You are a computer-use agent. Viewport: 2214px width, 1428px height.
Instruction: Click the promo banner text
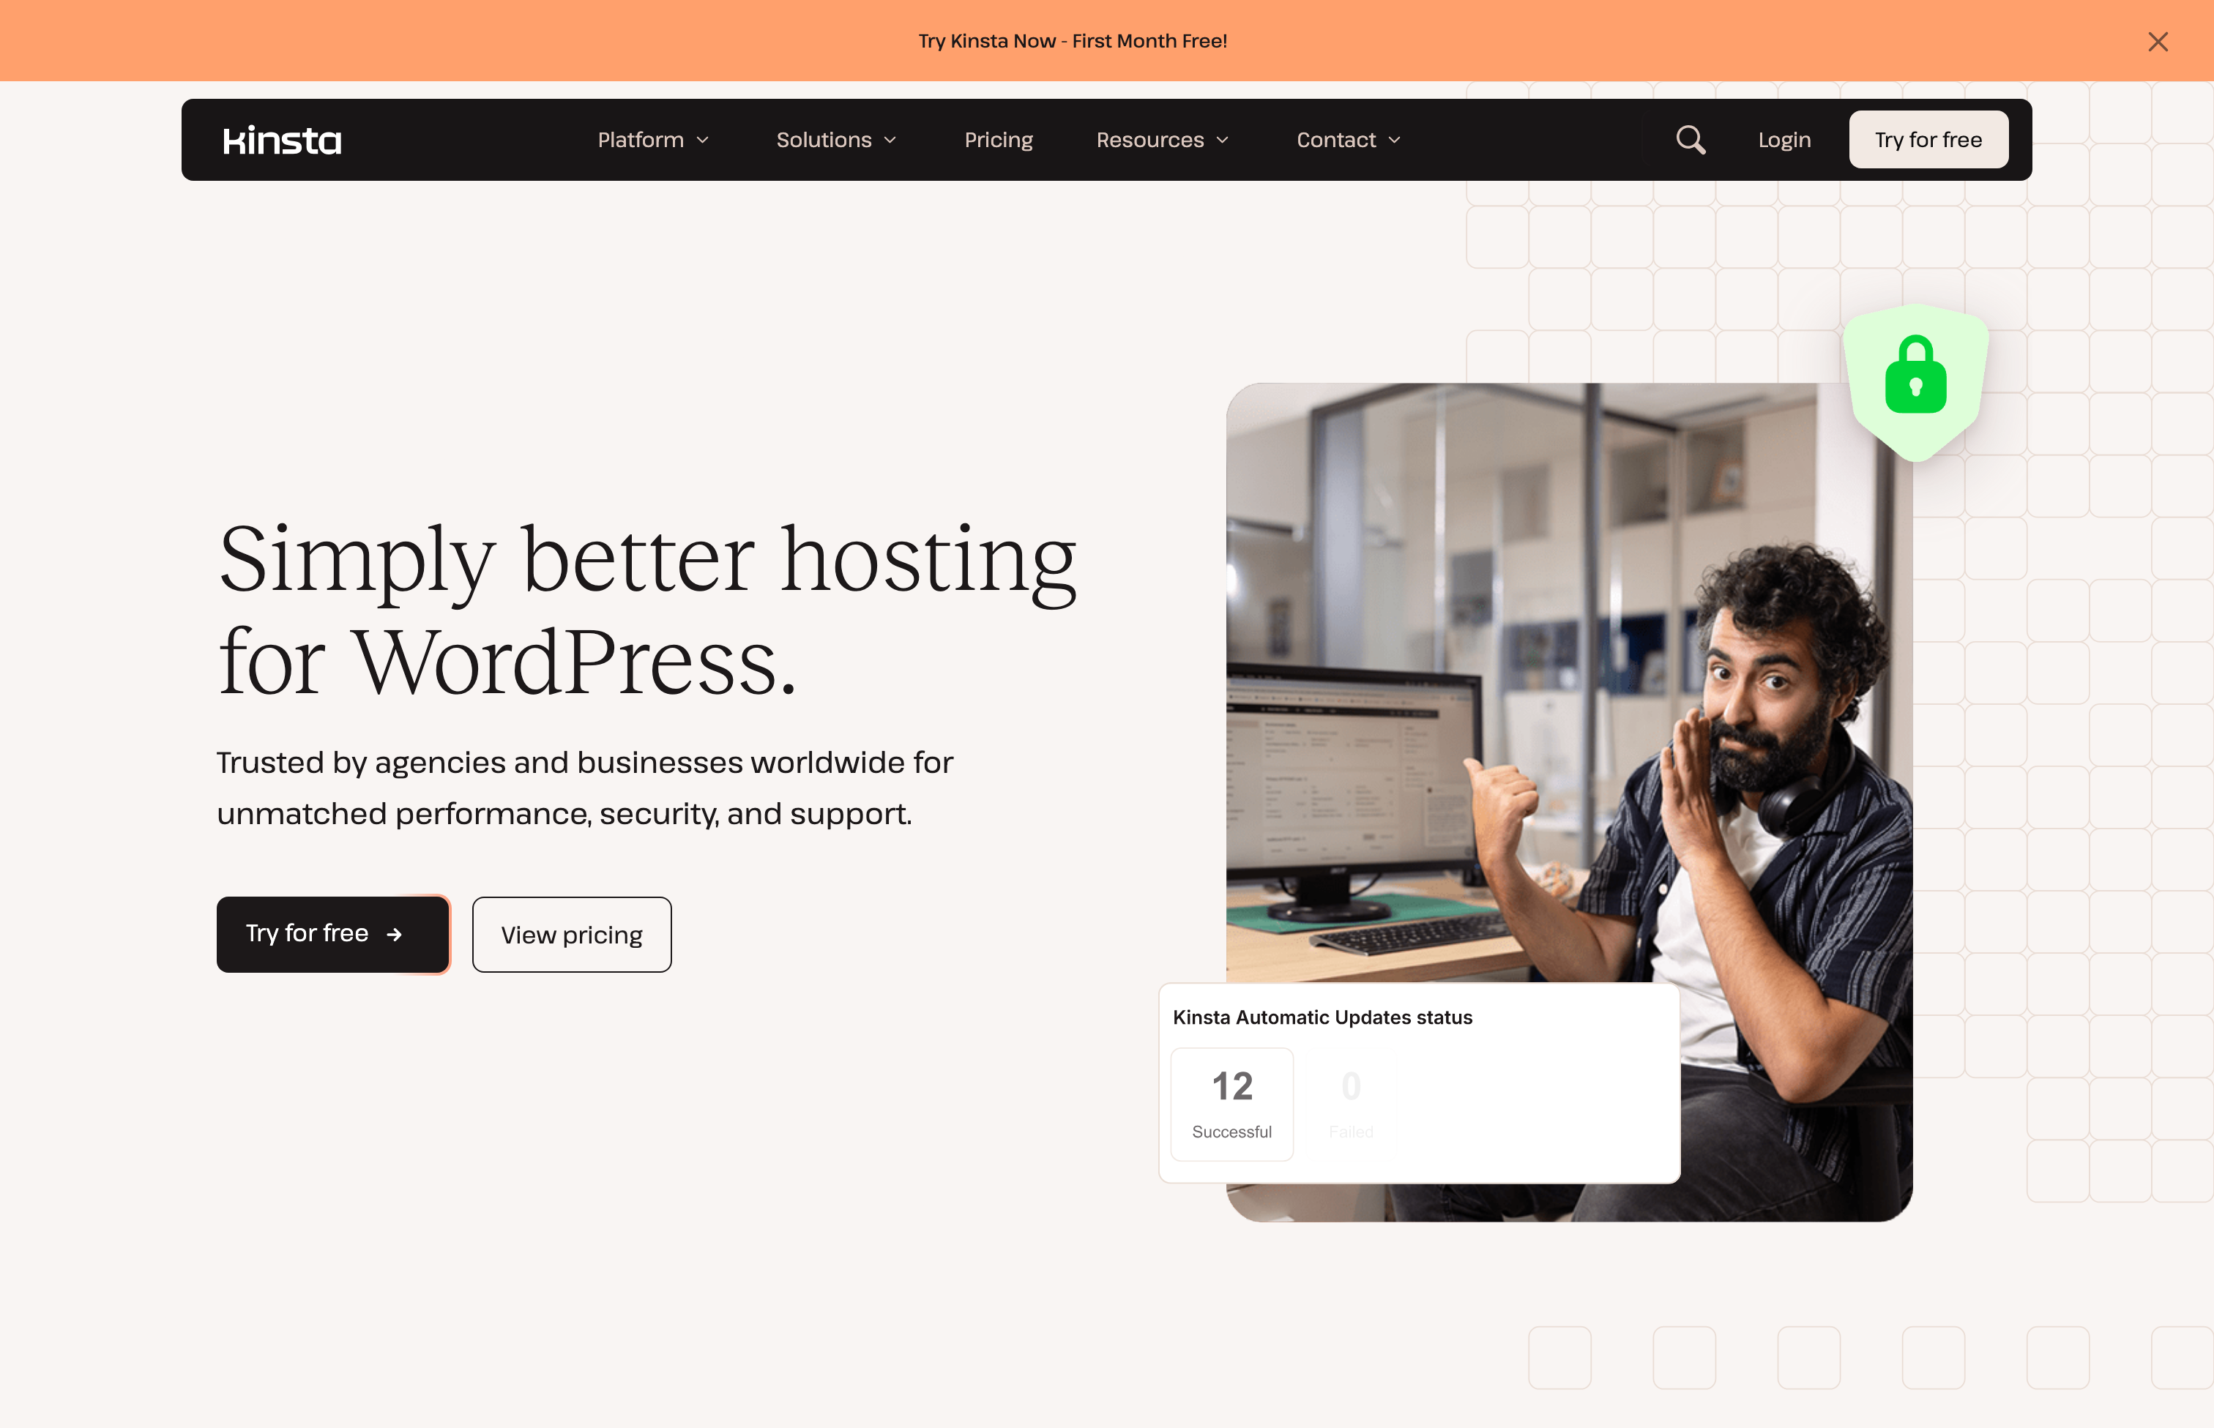coord(1072,41)
